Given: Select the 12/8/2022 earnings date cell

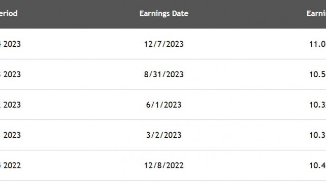Looking at the screenshot, I should [x=164, y=165].
